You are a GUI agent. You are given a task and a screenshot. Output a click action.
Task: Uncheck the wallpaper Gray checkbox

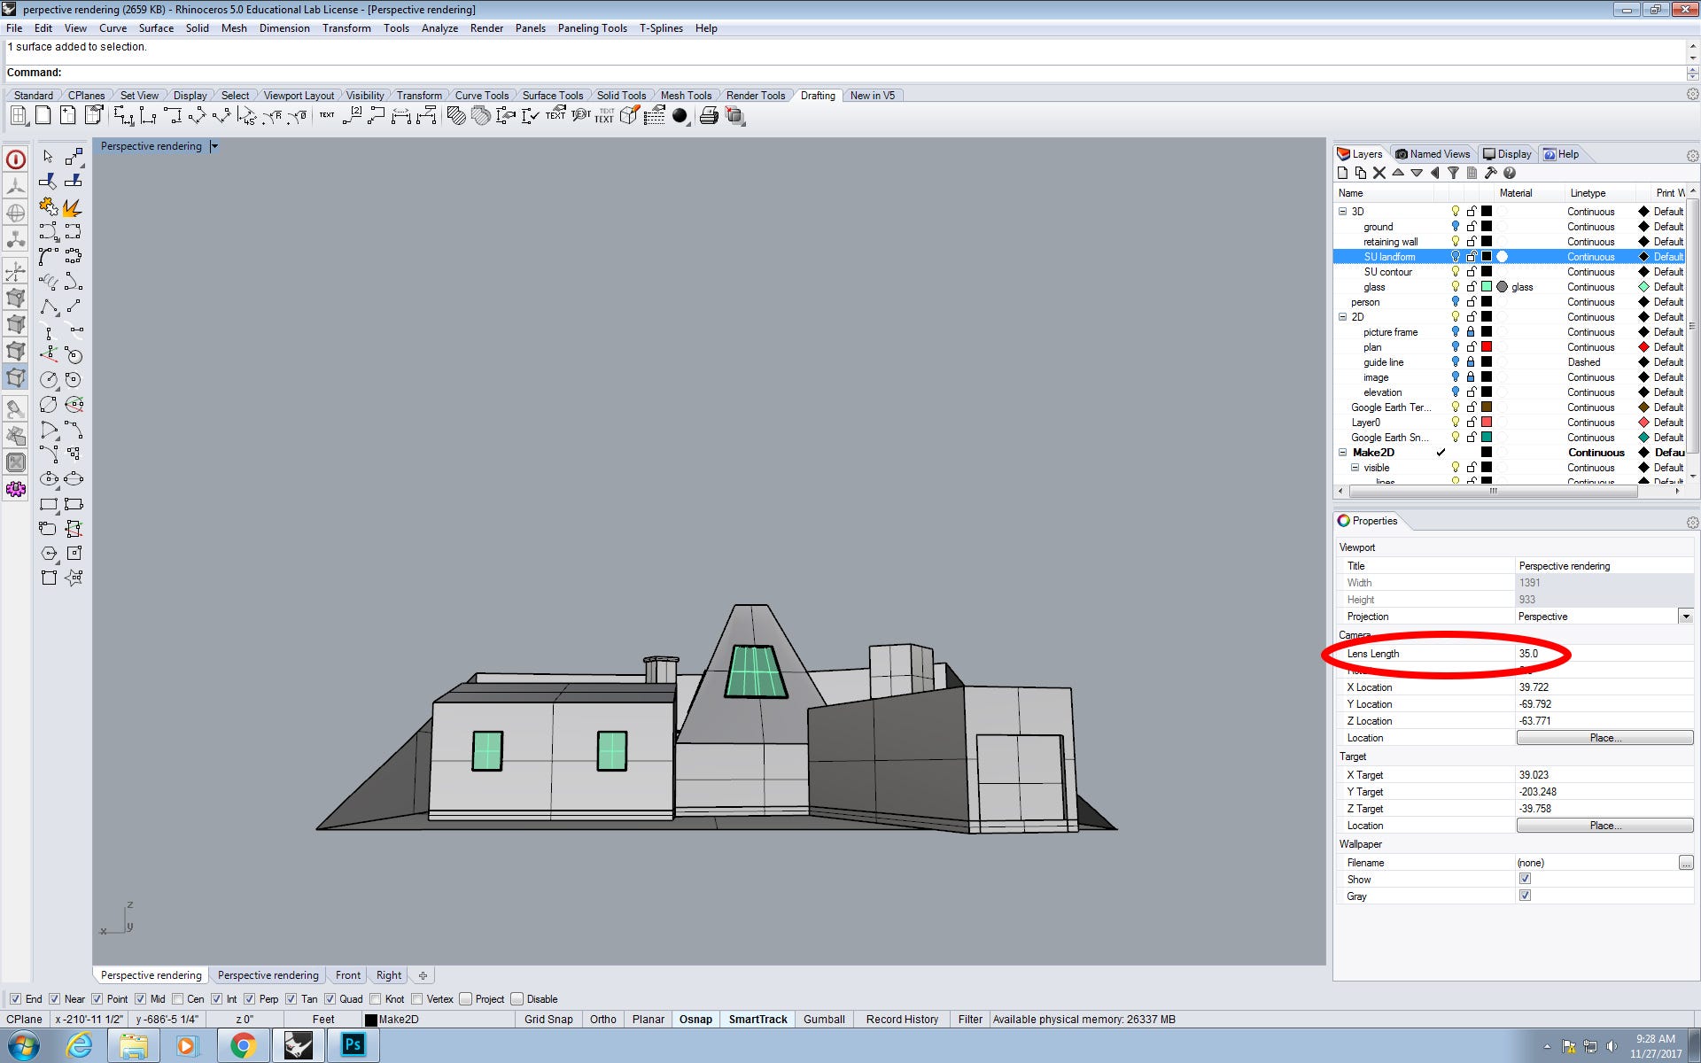coord(1525,896)
